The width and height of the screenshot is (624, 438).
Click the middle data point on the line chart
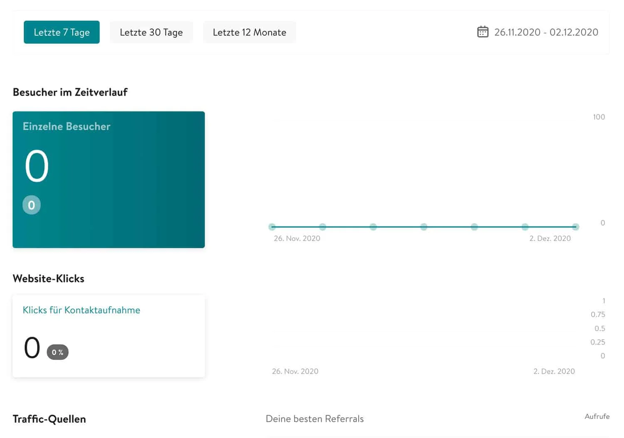424,227
